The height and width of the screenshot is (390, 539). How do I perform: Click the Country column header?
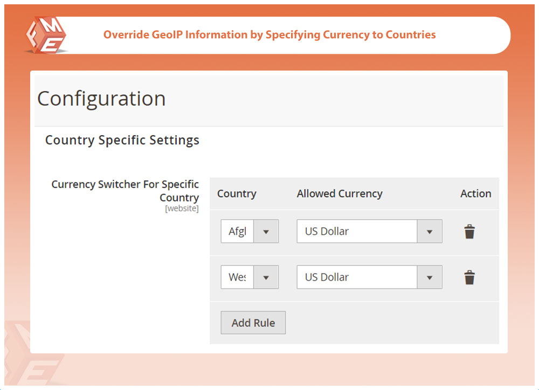click(237, 194)
